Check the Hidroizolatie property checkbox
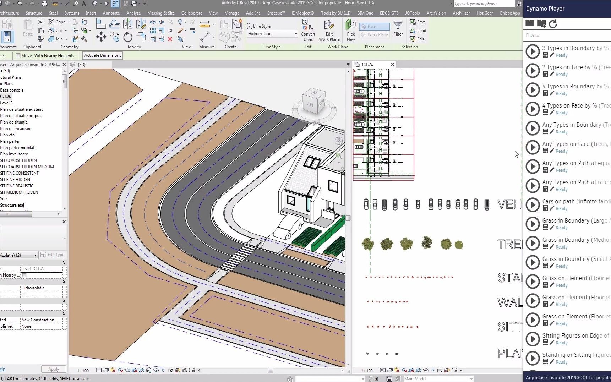Image resolution: width=611 pixels, height=382 pixels. [x=23, y=294]
